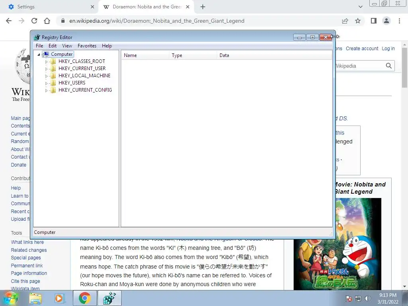This screenshot has height=306, width=408.
Task: Open a new Chrome tab
Action: (203, 7)
